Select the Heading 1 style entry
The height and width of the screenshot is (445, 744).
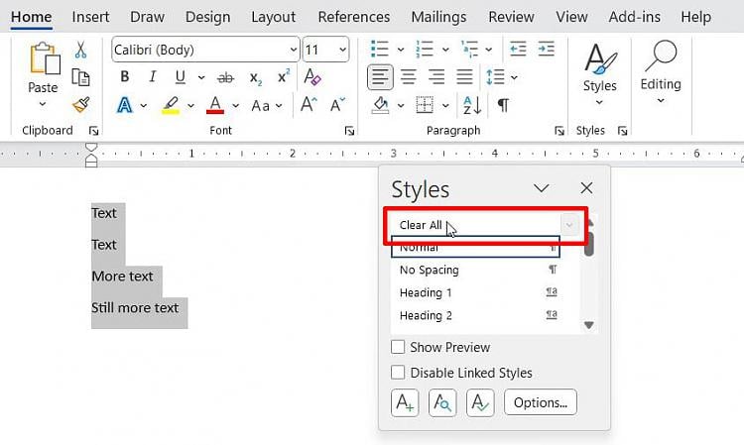pos(426,292)
